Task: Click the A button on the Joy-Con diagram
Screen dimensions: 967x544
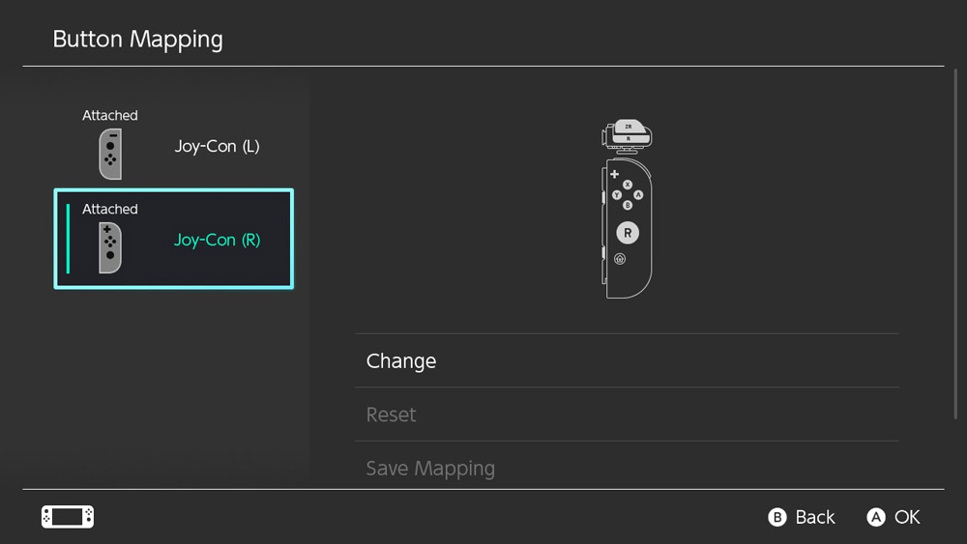Action: pyautogui.click(x=638, y=194)
